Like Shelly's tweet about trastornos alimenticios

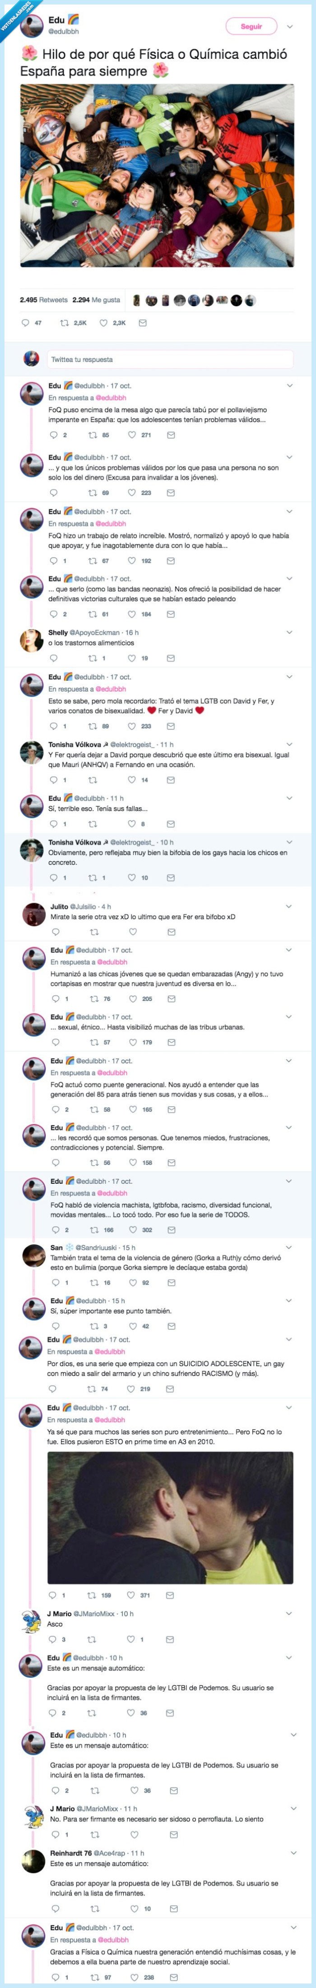[132, 658]
